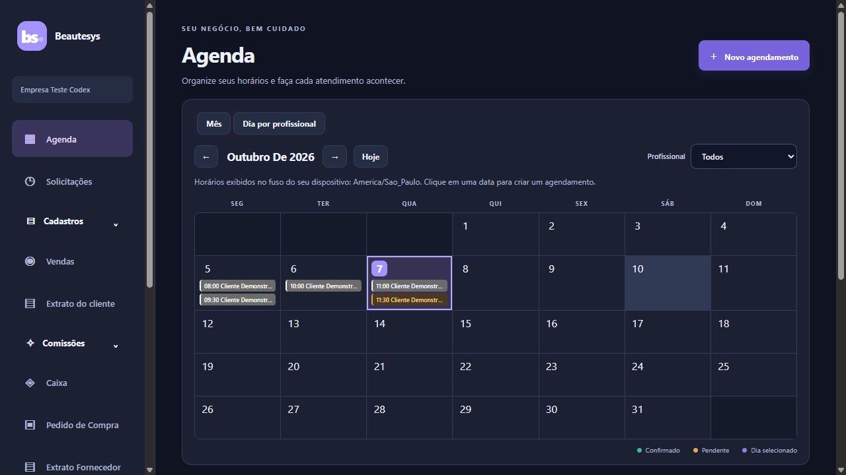This screenshot has height=475, width=846.
Task: Click the Novo agendamento button
Action: click(x=754, y=55)
